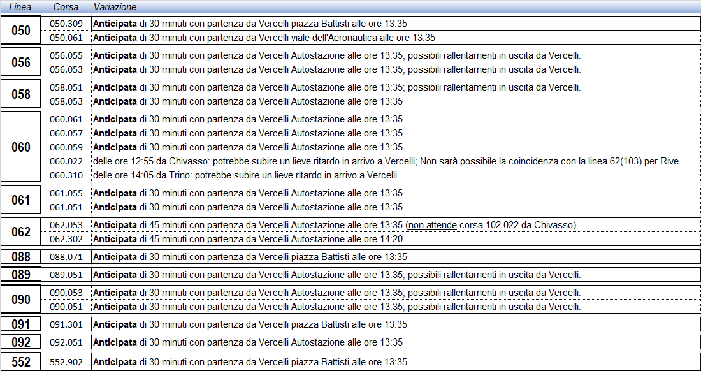Click line 092 cell

(x=21, y=342)
